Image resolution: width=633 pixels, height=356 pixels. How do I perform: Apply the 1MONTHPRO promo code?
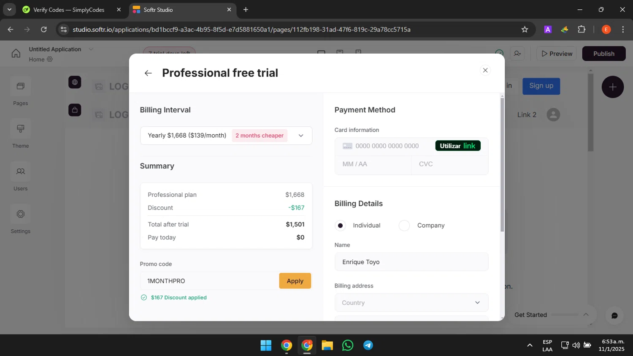(x=295, y=281)
